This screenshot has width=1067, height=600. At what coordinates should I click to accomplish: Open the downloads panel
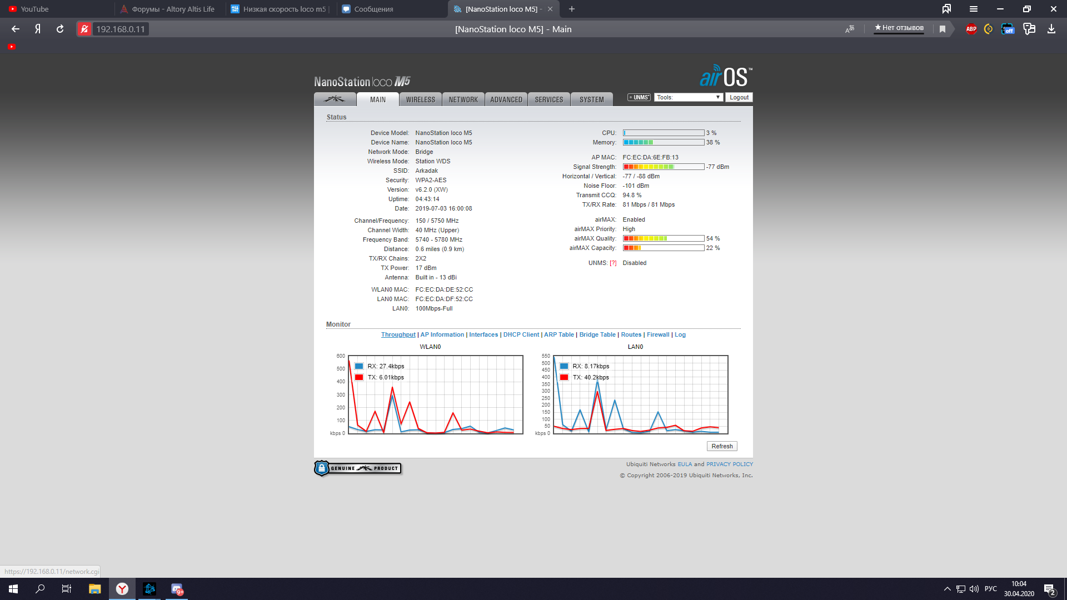[x=1051, y=29]
